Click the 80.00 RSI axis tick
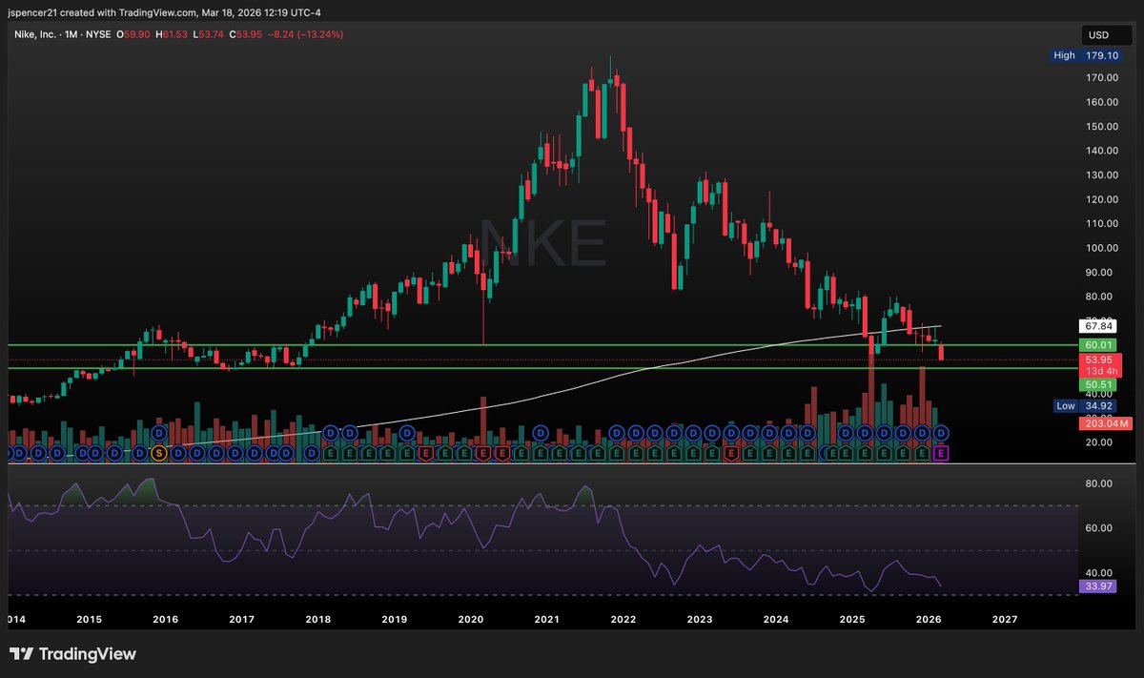This screenshot has width=1144, height=678. pos(1101,483)
